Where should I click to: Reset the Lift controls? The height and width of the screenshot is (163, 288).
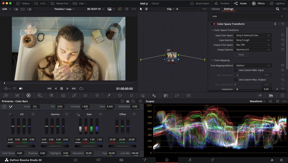(x=33, y=114)
